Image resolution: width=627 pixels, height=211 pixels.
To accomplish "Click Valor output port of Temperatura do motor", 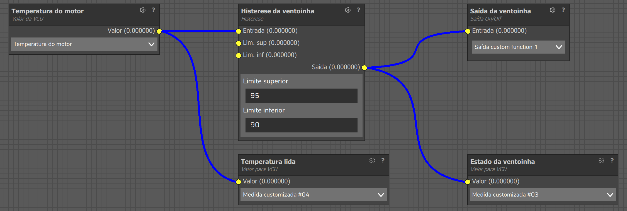I will pos(159,31).
